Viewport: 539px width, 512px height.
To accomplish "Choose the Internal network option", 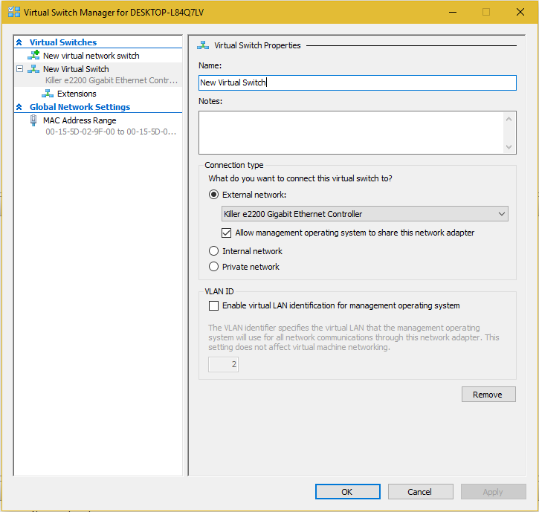I will pos(213,251).
